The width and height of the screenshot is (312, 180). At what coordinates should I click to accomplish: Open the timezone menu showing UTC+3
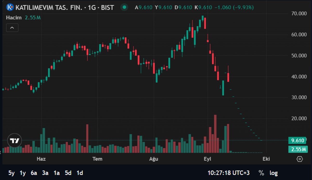pyautogui.click(x=229, y=173)
